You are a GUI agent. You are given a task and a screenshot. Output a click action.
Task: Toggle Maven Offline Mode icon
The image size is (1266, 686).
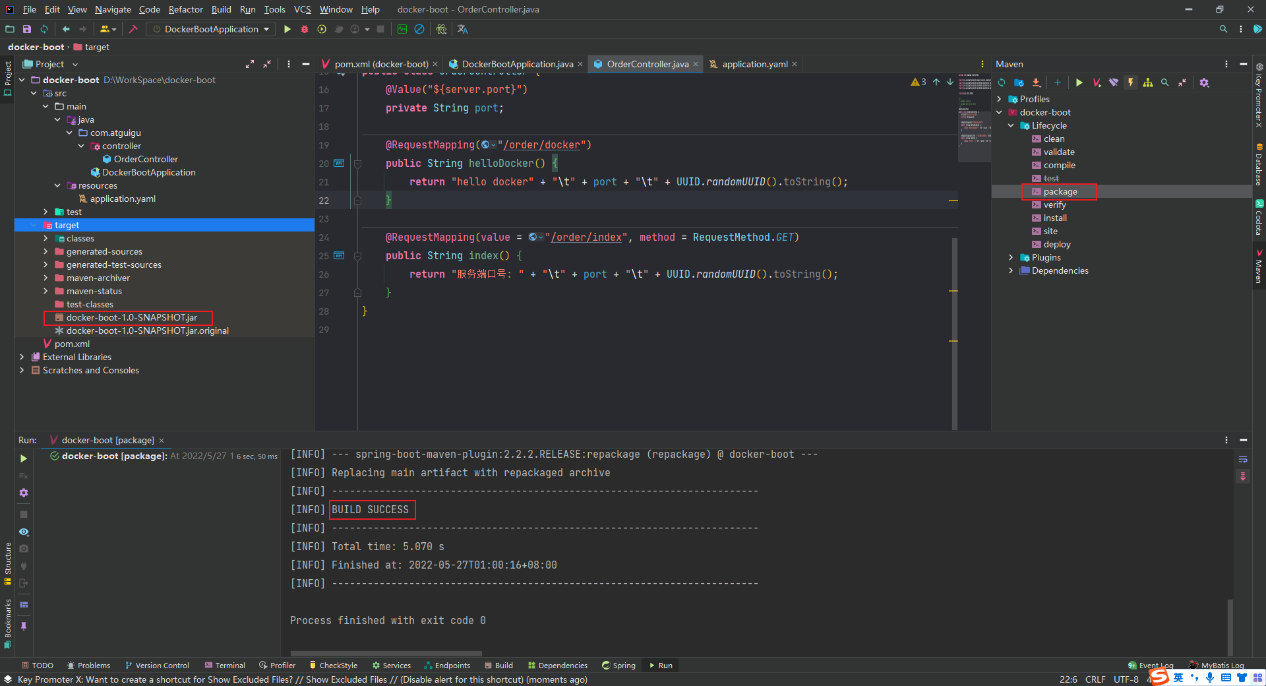click(x=1114, y=82)
